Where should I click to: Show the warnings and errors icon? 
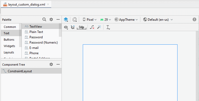[194, 19]
